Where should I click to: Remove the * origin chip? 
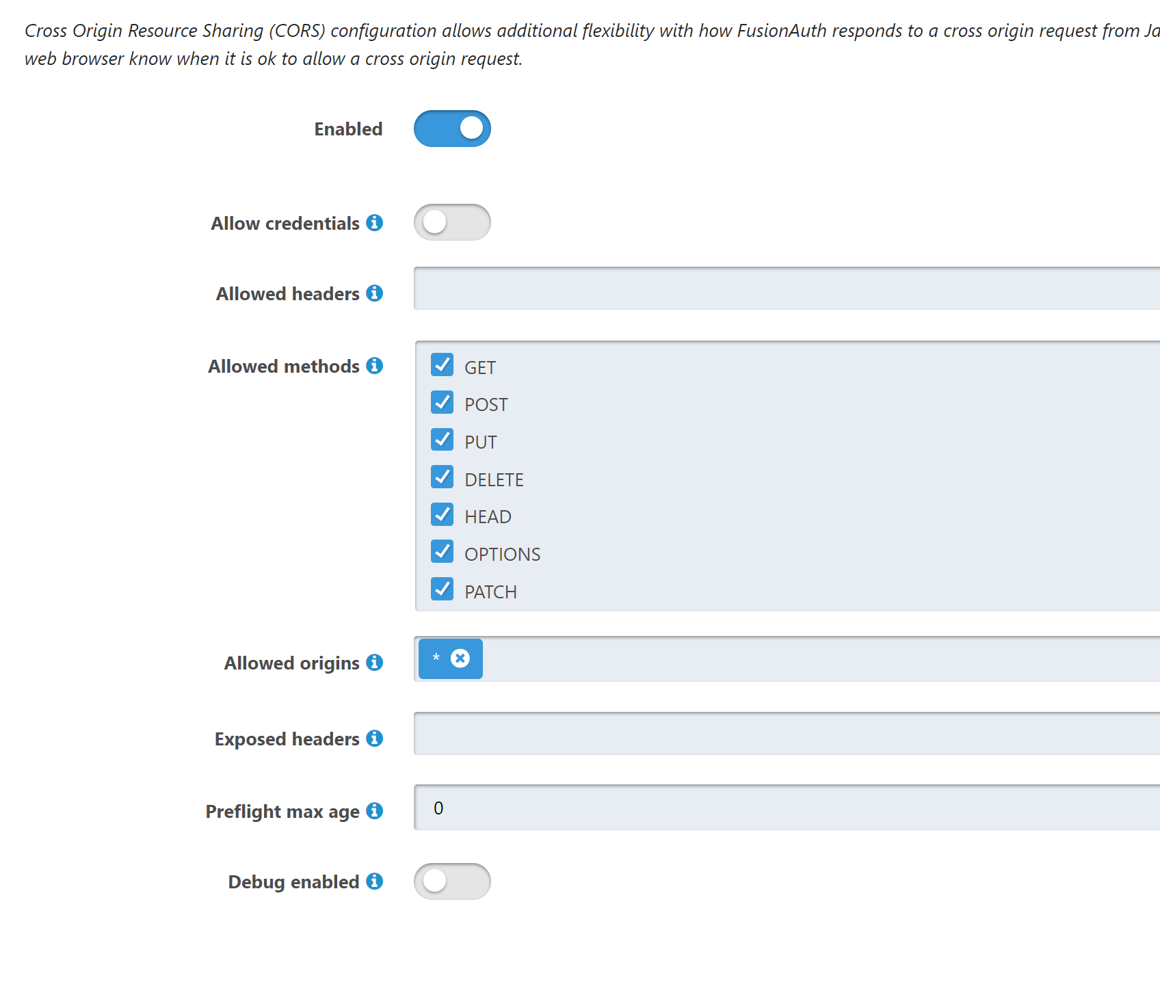point(460,658)
